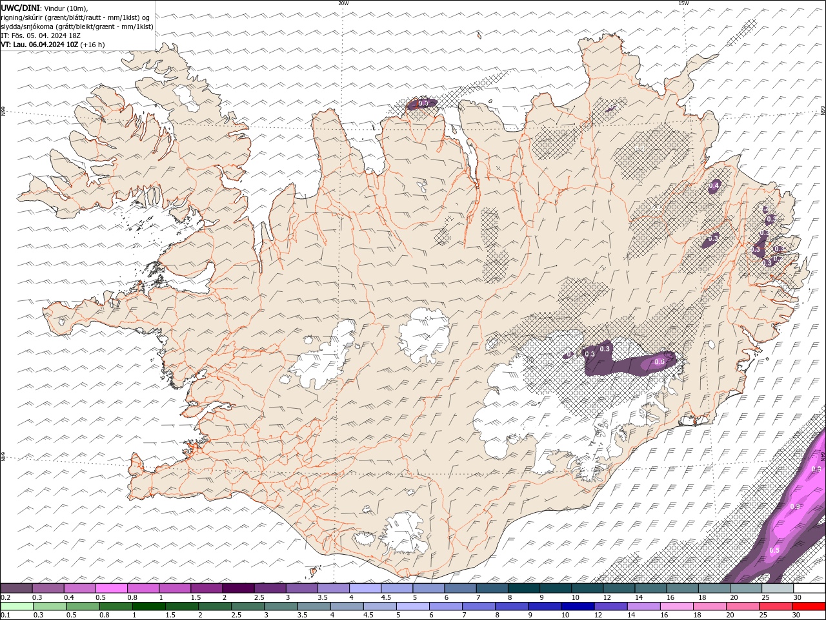Screen dimensions: 826x620
Task: Click the dark teal top-row swatch starting at 8
Action: point(524,588)
